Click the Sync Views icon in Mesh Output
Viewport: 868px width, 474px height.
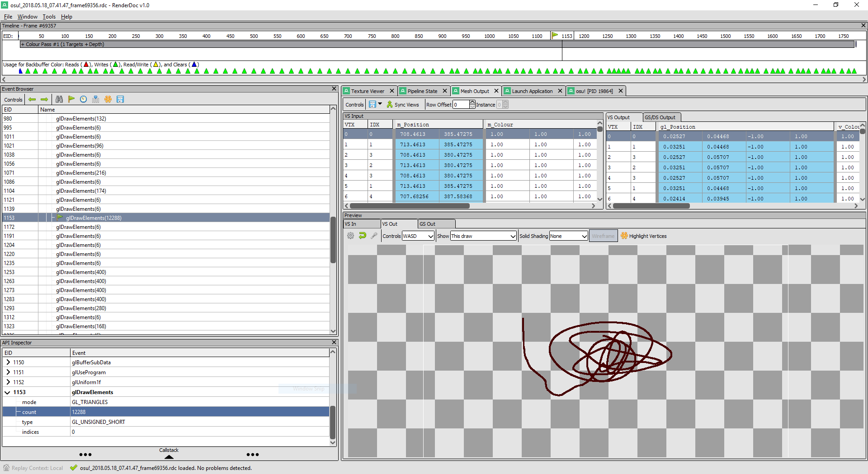(x=389, y=104)
